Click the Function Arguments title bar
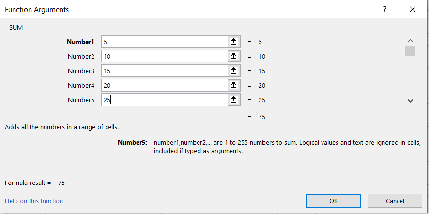The height and width of the screenshot is (214, 429). pos(194,9)
